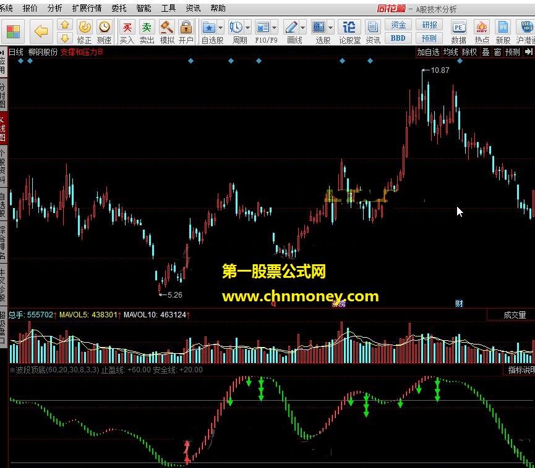This screenshot has height=468, width=535.
Task: Click the BBD button
Action: click(x=398, y=38)
